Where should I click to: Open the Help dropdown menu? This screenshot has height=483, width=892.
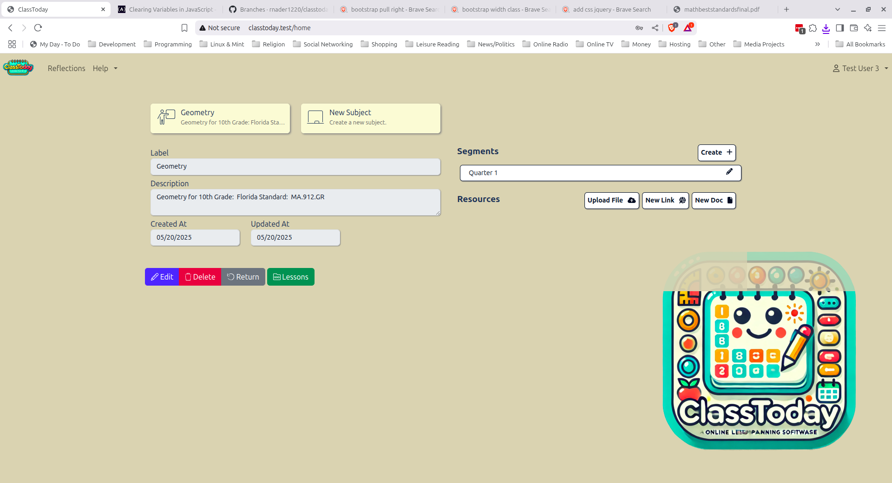point(105,68)
